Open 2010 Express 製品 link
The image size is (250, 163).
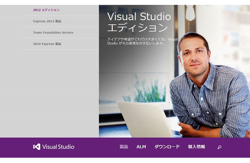click(x=47, y=44)
